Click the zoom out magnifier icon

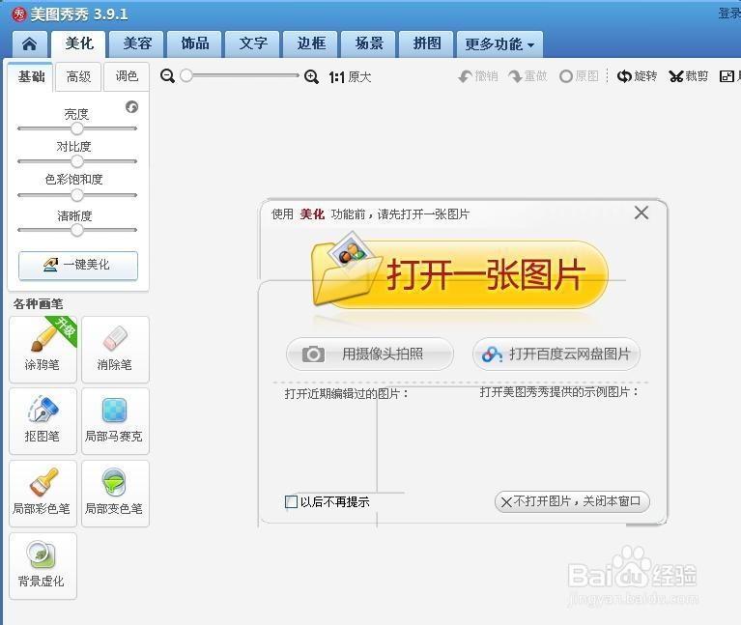[167, 76]
